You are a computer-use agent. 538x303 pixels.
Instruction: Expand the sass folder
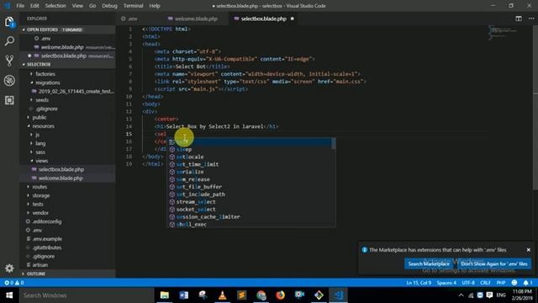coord(40,151)
